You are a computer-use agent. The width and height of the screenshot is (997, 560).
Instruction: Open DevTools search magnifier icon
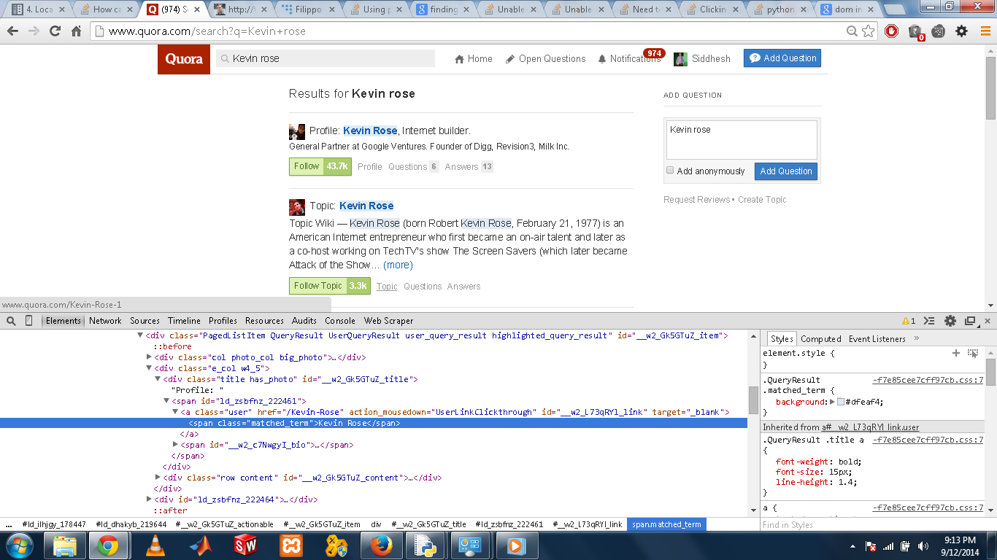pyautogui.click(x=12, y=321)
